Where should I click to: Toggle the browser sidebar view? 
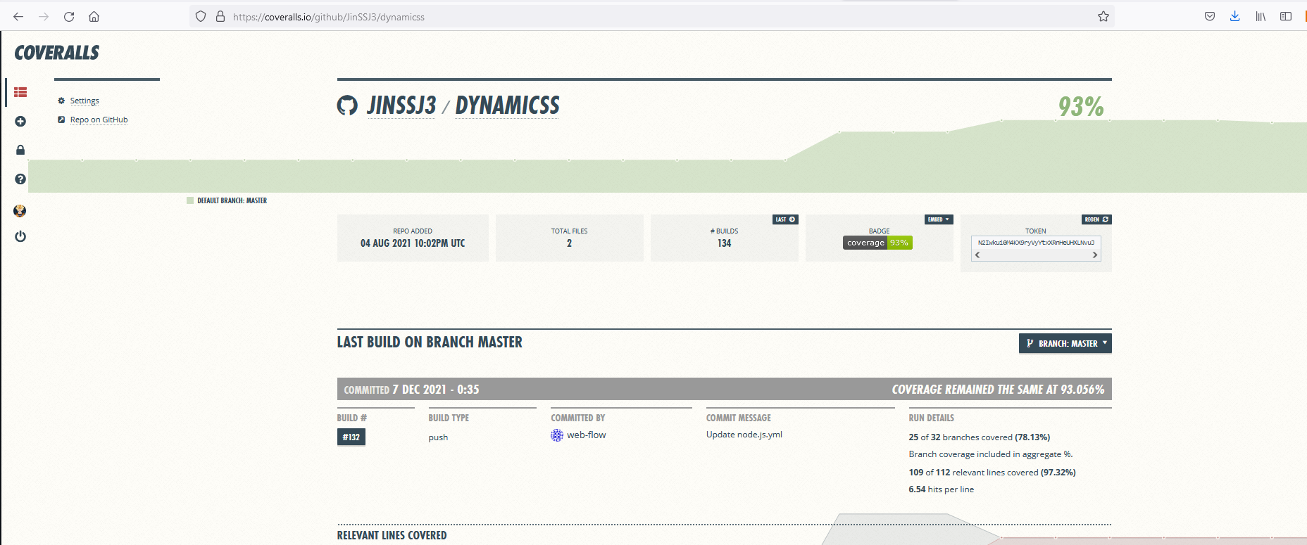[x=1286, y=16]
